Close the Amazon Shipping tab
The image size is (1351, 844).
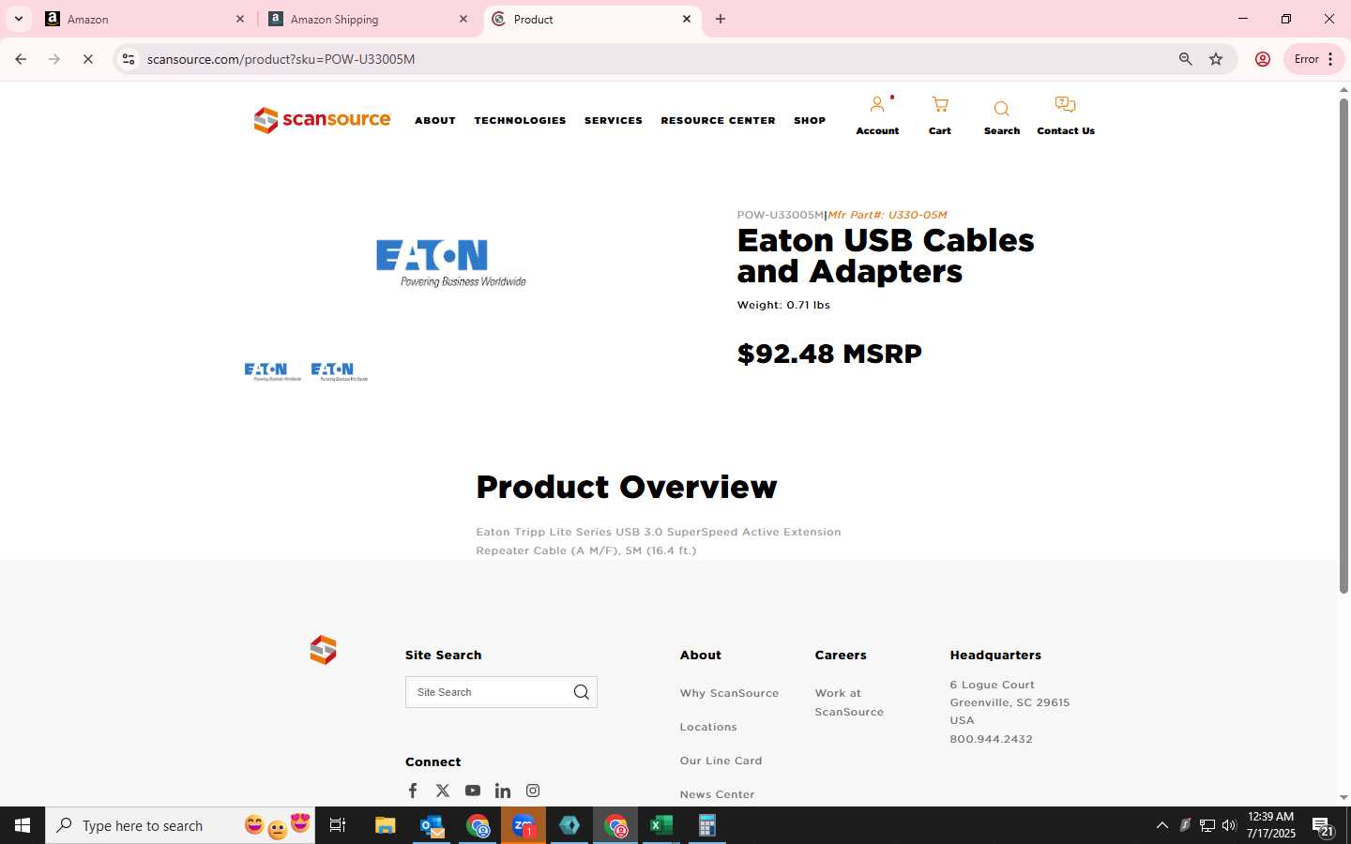click(463, 19)
